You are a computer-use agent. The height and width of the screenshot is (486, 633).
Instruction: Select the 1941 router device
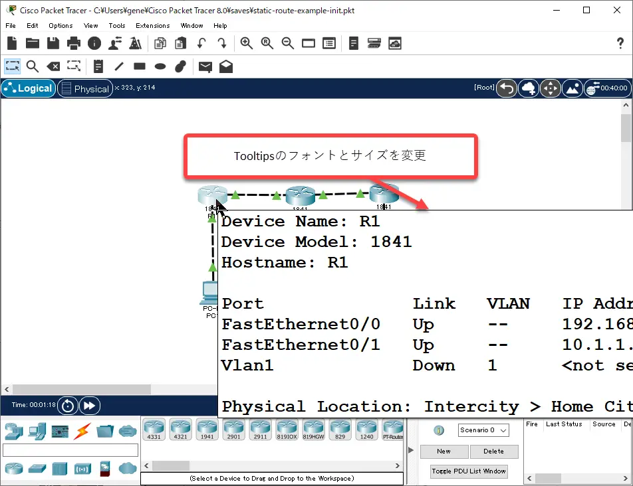coord(207,430)
